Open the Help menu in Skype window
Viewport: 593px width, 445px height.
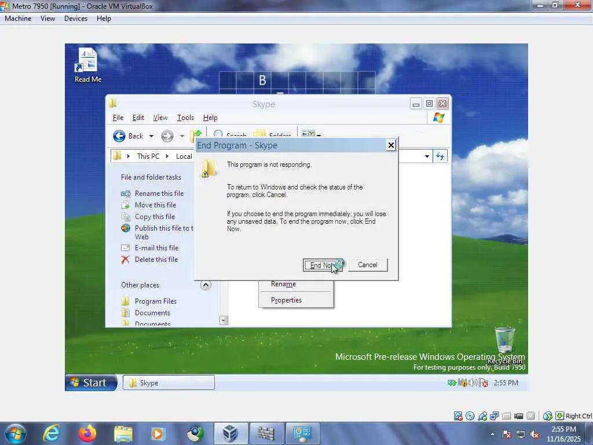pos(210,118)
